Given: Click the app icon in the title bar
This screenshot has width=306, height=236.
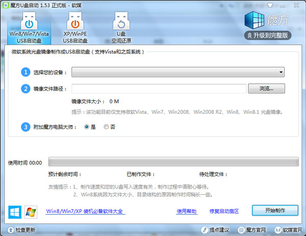Looking at the screenshot, I should click(6, 5).
